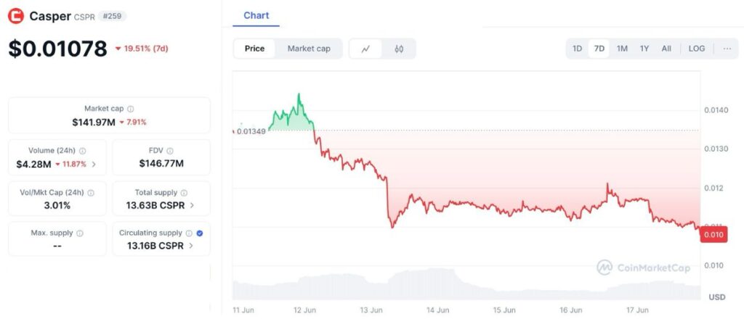
Task: Click the Max. supply info icon
Action: pos(79,233)
